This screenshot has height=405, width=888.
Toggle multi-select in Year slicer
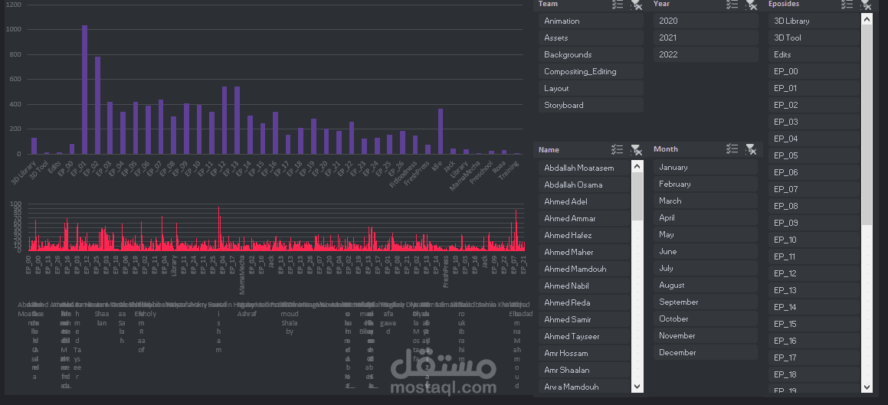click(732, 4)
